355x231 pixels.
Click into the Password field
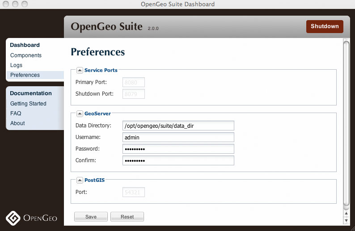[x=178, y=149]
